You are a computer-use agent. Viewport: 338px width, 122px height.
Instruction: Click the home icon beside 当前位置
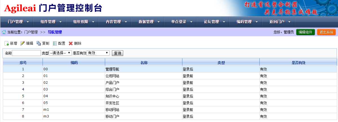pyautogui.click(x=4, y=32)
